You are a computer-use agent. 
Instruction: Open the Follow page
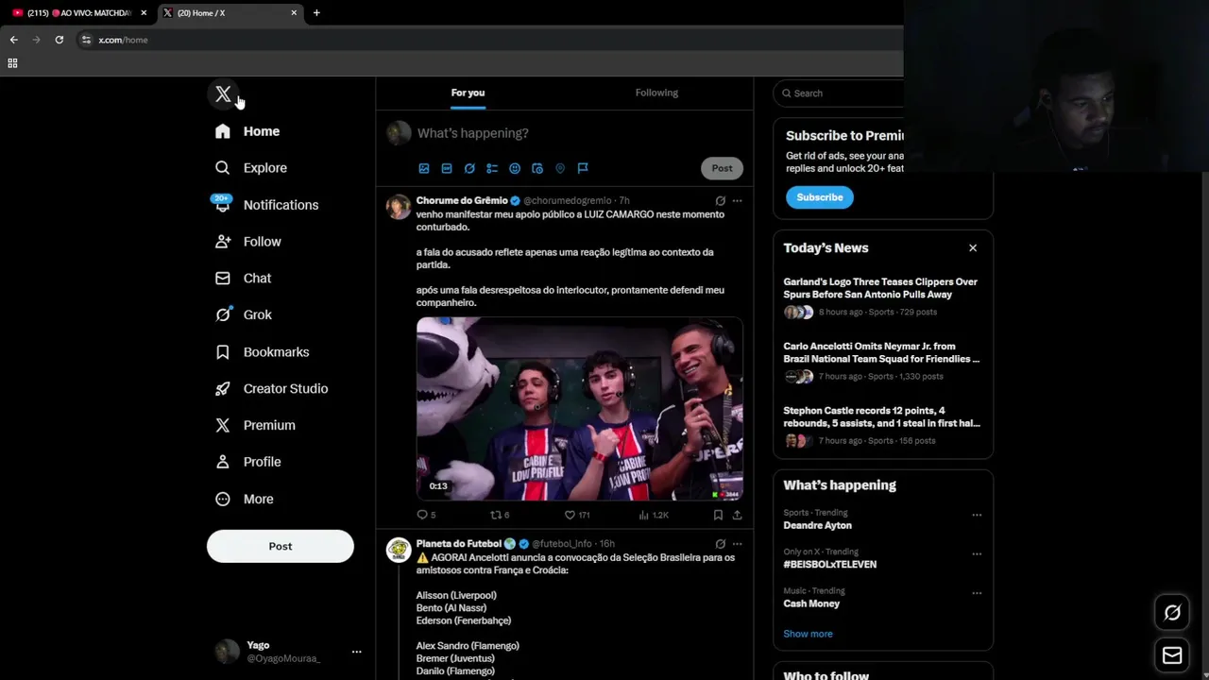point(248,242)
